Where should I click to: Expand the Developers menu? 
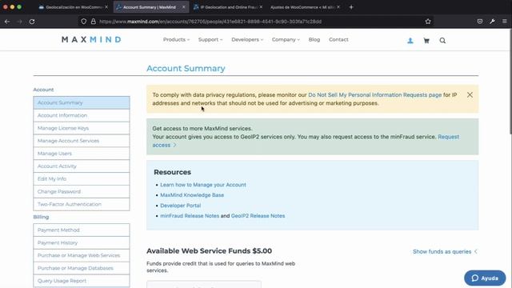(x=247, y=39)
